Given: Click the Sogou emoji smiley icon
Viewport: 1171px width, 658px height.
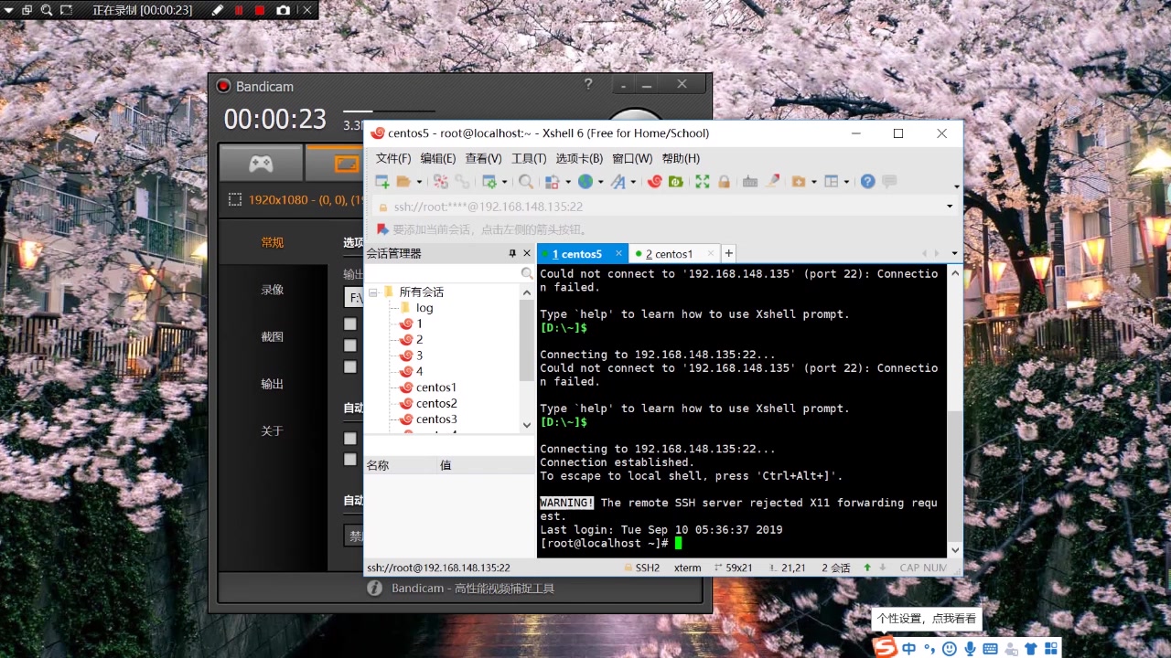Looking at the screenshot, I should click(950, 648).
